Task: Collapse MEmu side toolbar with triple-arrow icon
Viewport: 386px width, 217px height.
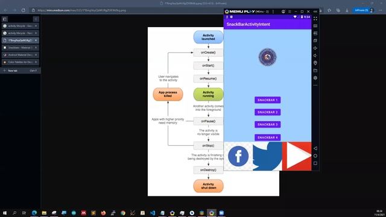Action: (x=315, y=11)
